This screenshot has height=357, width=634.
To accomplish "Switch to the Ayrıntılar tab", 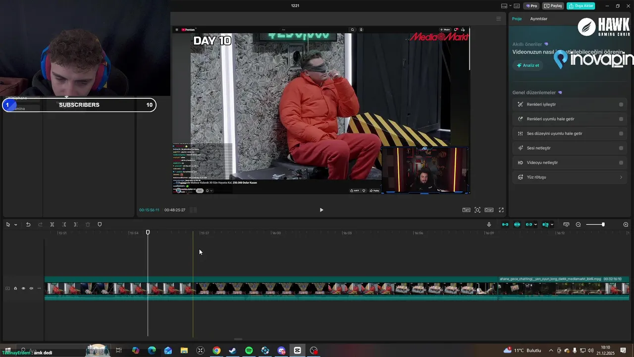I will click(x=538, y=19).
